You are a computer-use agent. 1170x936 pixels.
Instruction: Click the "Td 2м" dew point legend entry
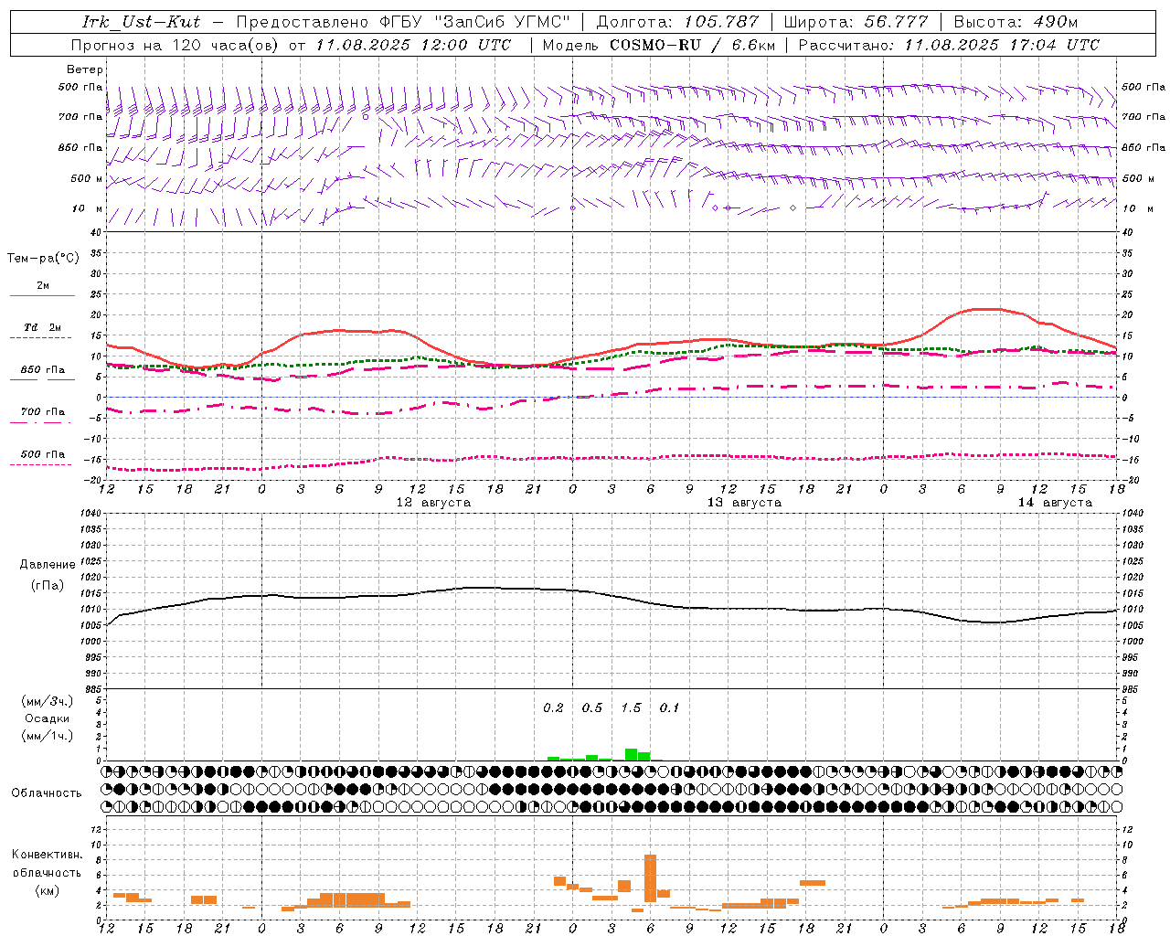coord(43,327)
